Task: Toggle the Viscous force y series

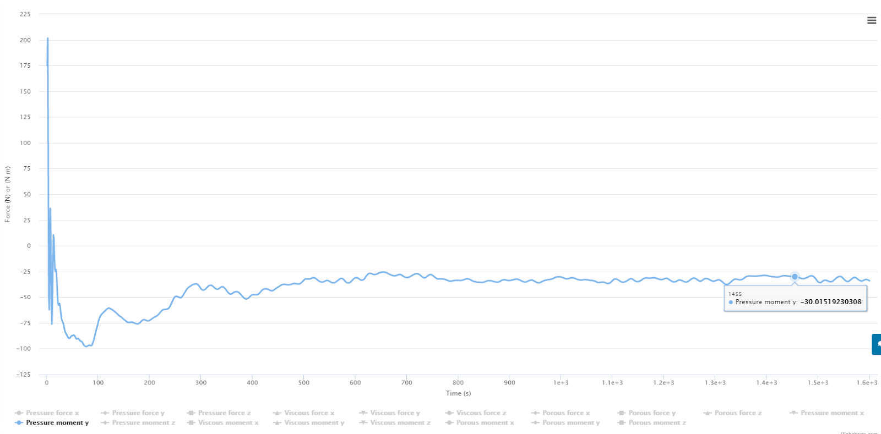Action: pos(395,413)
